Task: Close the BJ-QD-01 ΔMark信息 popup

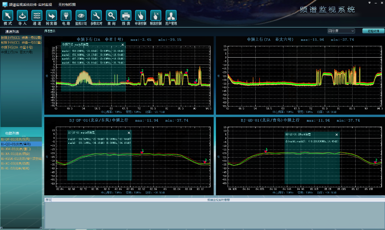Action: [x=337, y=135]
